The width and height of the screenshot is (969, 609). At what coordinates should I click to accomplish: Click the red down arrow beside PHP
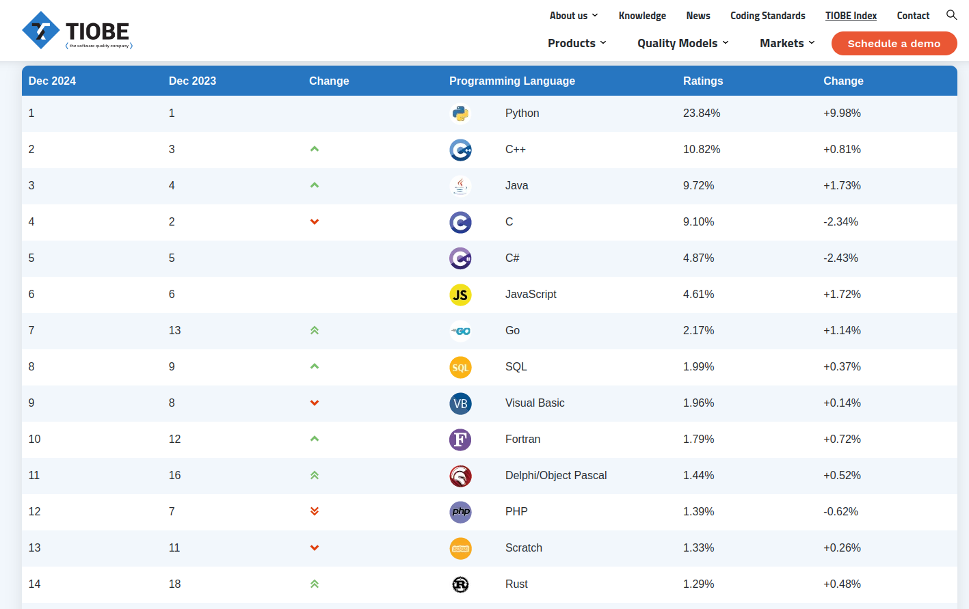pyautogui.click(x=315, y=511)
